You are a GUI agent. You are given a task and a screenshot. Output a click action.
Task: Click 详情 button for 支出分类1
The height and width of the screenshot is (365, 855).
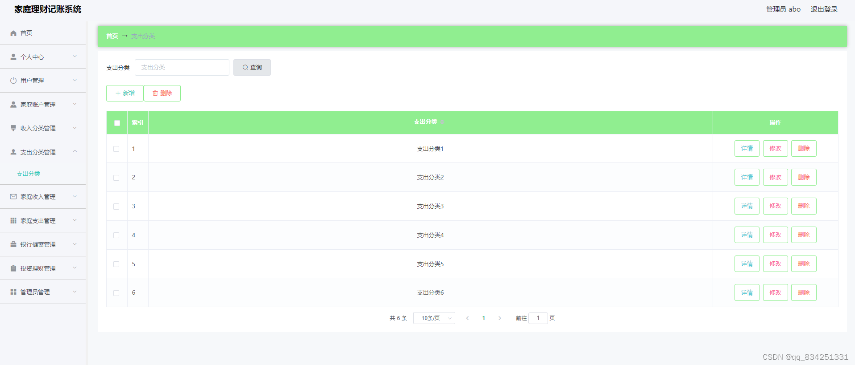747,149
